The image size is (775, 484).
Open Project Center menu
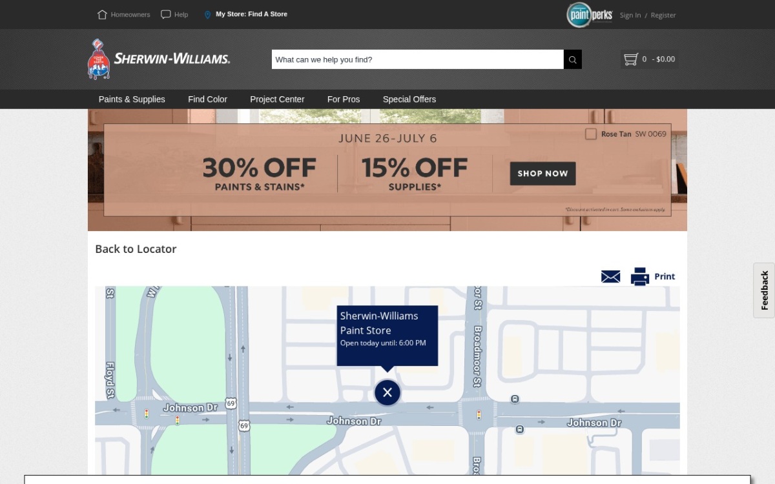(x=277, y=99)
